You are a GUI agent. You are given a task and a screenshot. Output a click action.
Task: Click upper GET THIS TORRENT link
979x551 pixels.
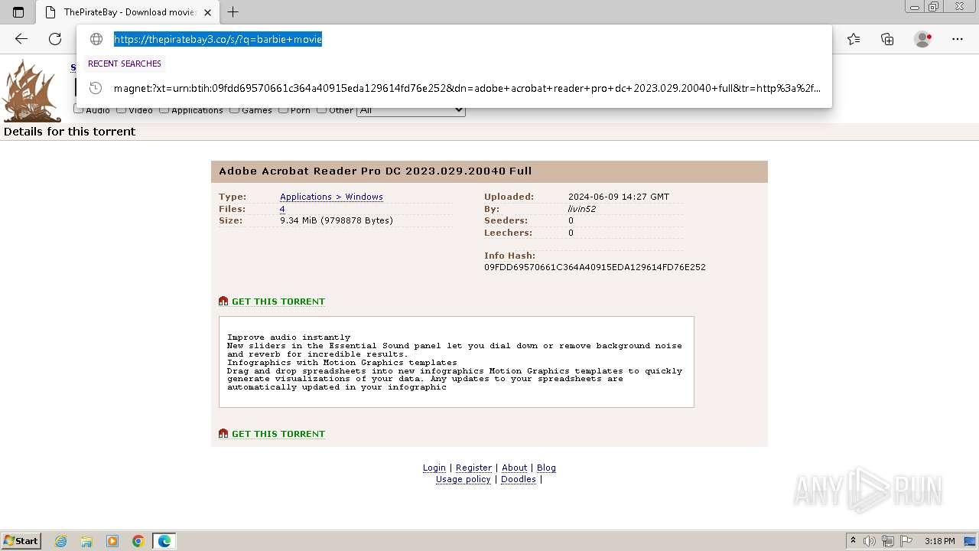pos(278,302)
